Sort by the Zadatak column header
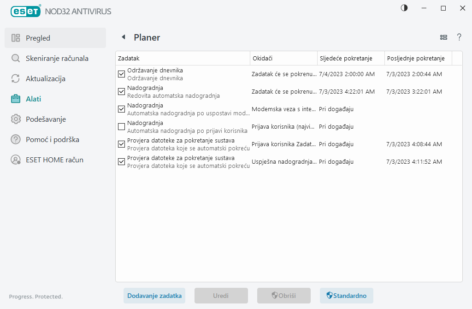472x309 pixels. (182, 58)
